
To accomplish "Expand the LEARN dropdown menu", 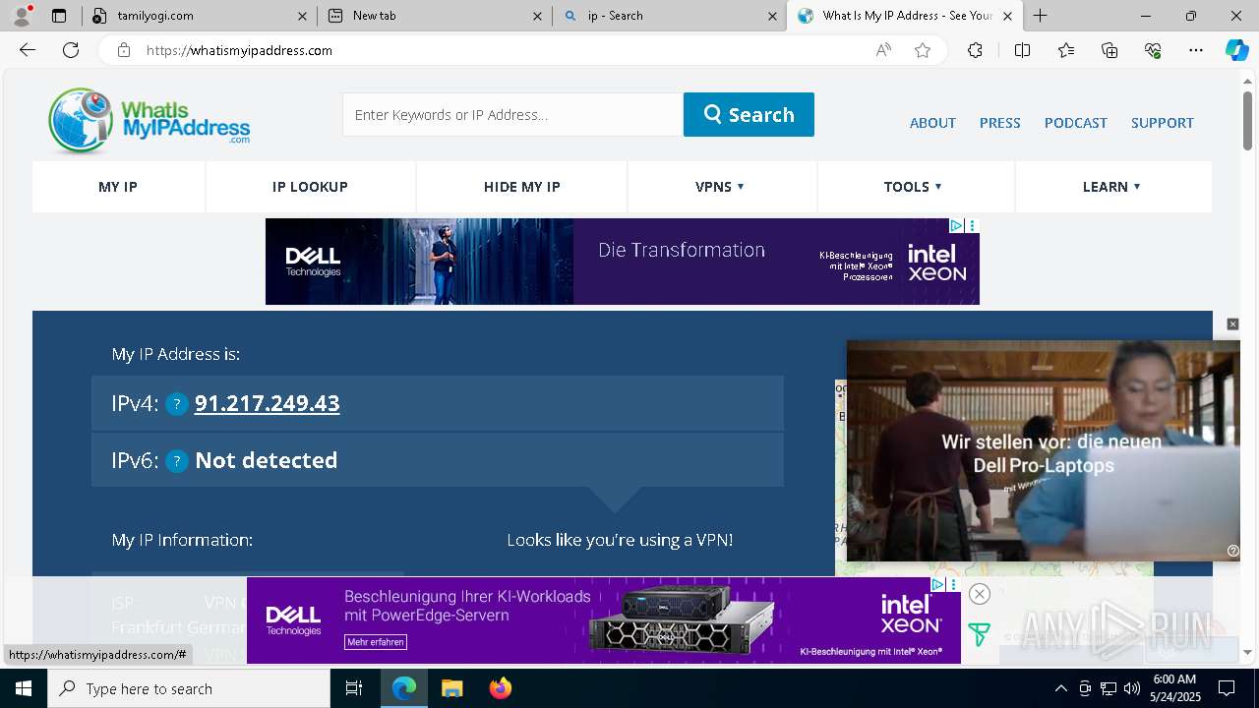I will point(1111,187).
